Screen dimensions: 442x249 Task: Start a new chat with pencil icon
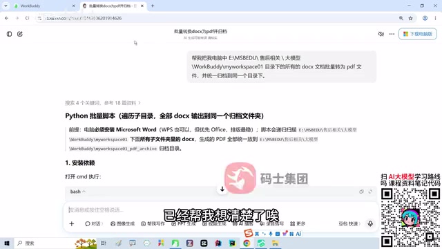pyautogui.click(x=20, y=34)
